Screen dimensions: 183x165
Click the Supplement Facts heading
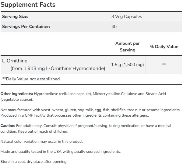(x=29, y=5)
